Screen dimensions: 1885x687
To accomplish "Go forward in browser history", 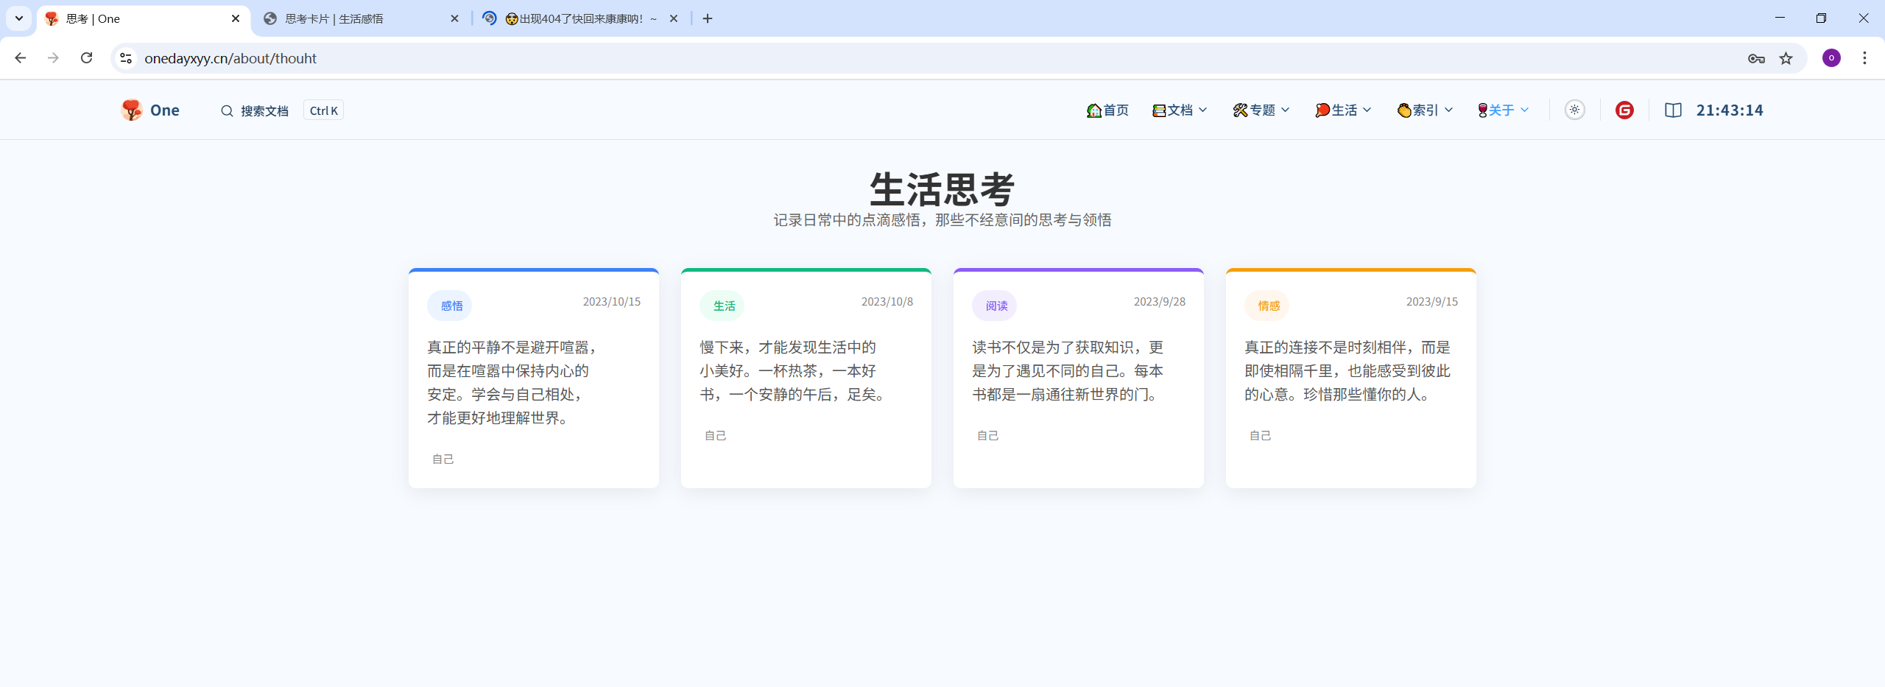I will pos(53,58).
